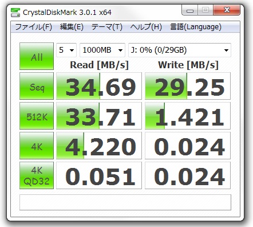Open the ファイル(F) menu
This screenshot has width=253, height=227.
(33, 27)
